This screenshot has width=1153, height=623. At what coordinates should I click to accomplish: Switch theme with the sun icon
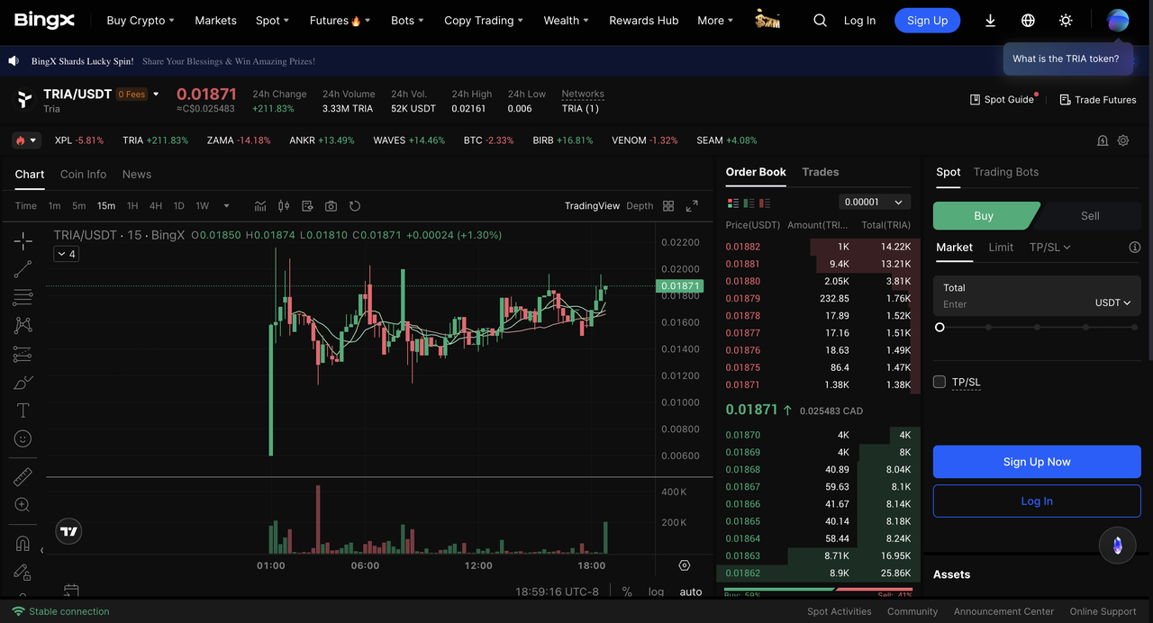pos(1066,21)
